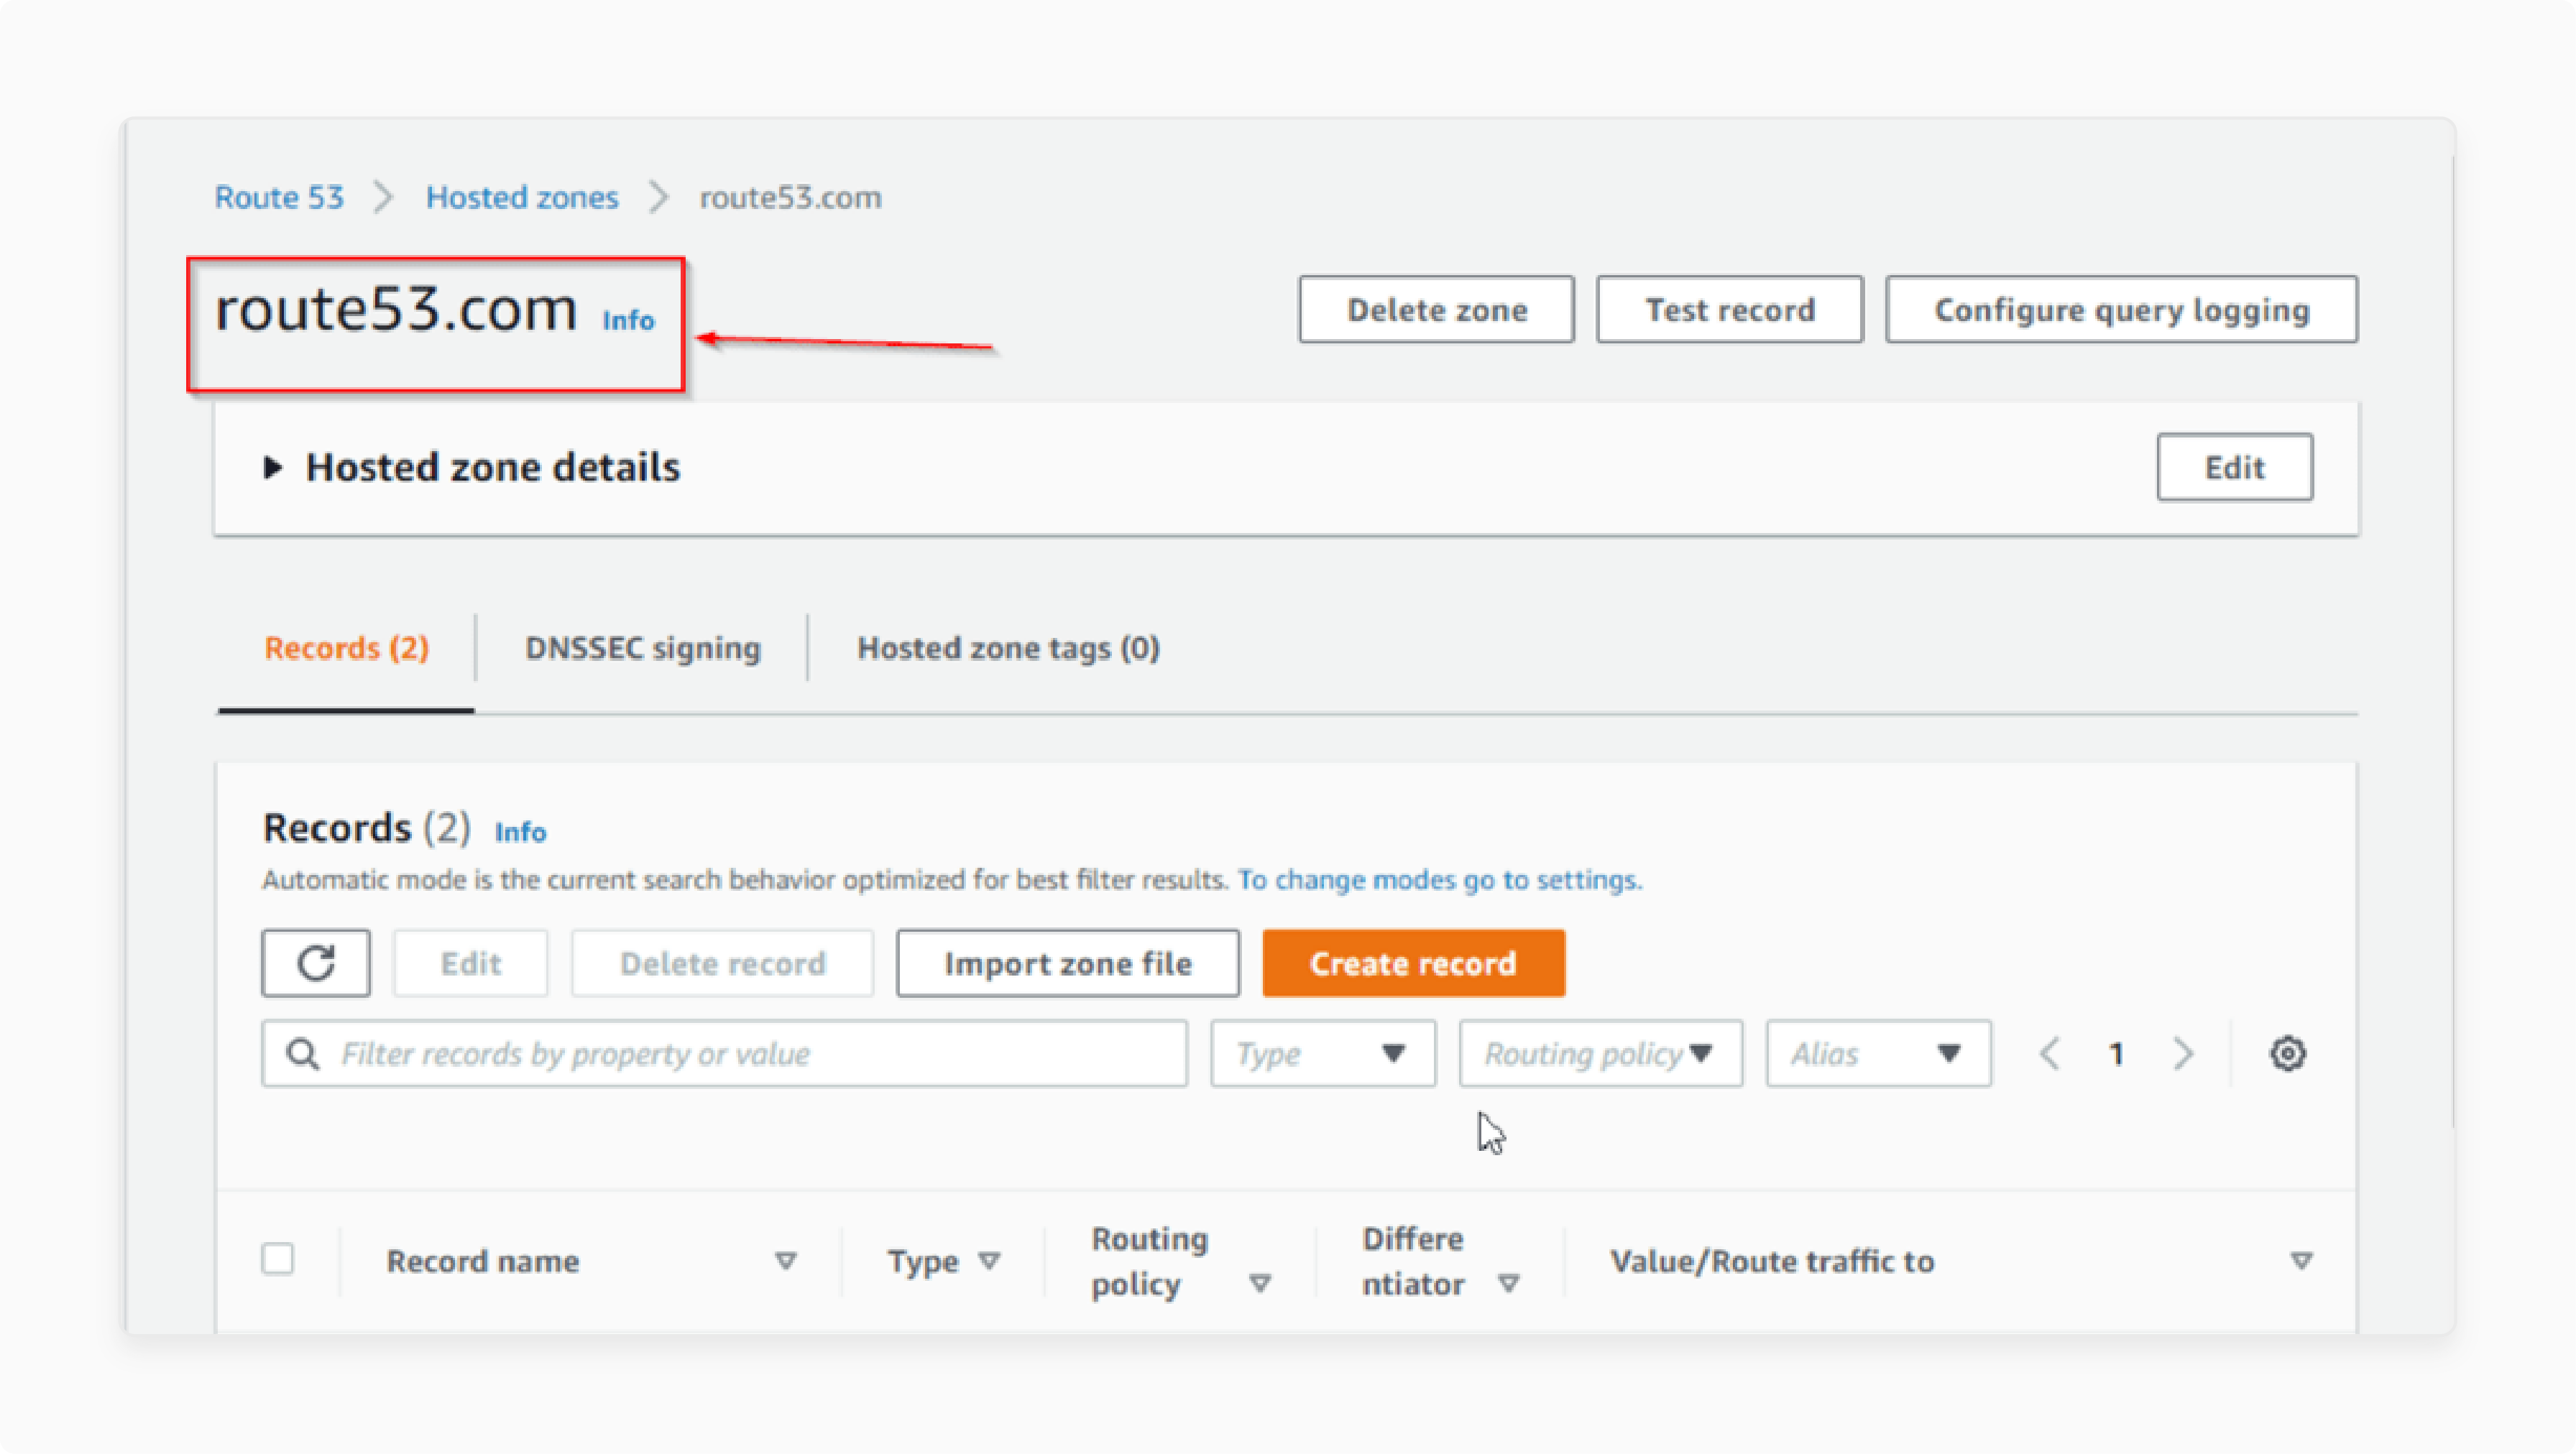
Task: Click the Record name column header
Action: [483, 1261]
